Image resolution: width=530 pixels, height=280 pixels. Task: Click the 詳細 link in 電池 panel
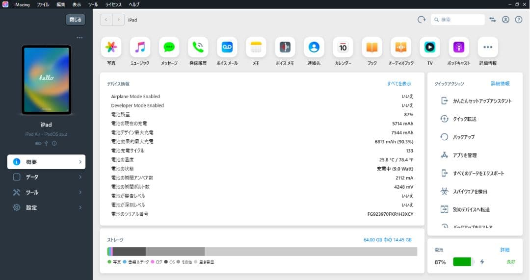[x=504, y=250]
